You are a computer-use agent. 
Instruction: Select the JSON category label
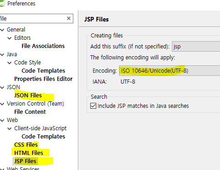(13, 87)
